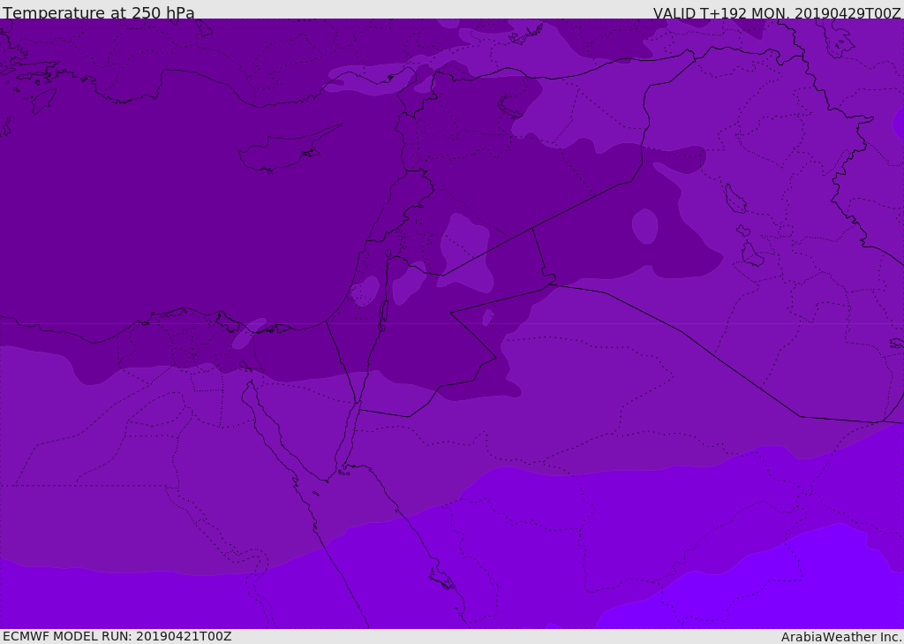Select the VALID T+192 forecast time label

click(x=776, y=13)
